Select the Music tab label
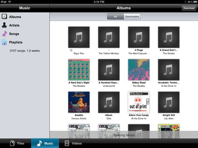This screenshot has height=148, width=198. (49, 143)
